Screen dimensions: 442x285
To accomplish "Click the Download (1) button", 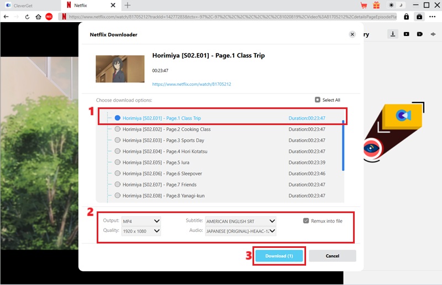I will 279,256.
